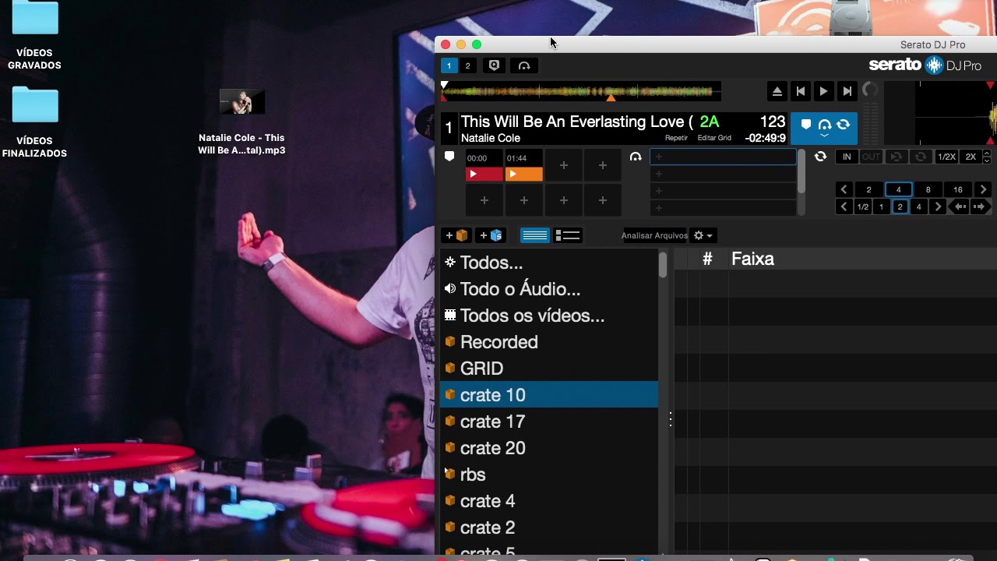
Task: Open Todo o Áudio... library item
Action: [549, 289]
